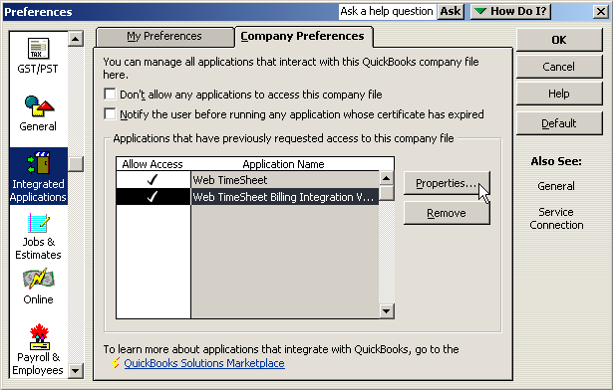Click the lightning icon beside Solutions Marketplace
The width and height of the screenshot is (613, 390).
pyautogui.click(x=116, y=363)
